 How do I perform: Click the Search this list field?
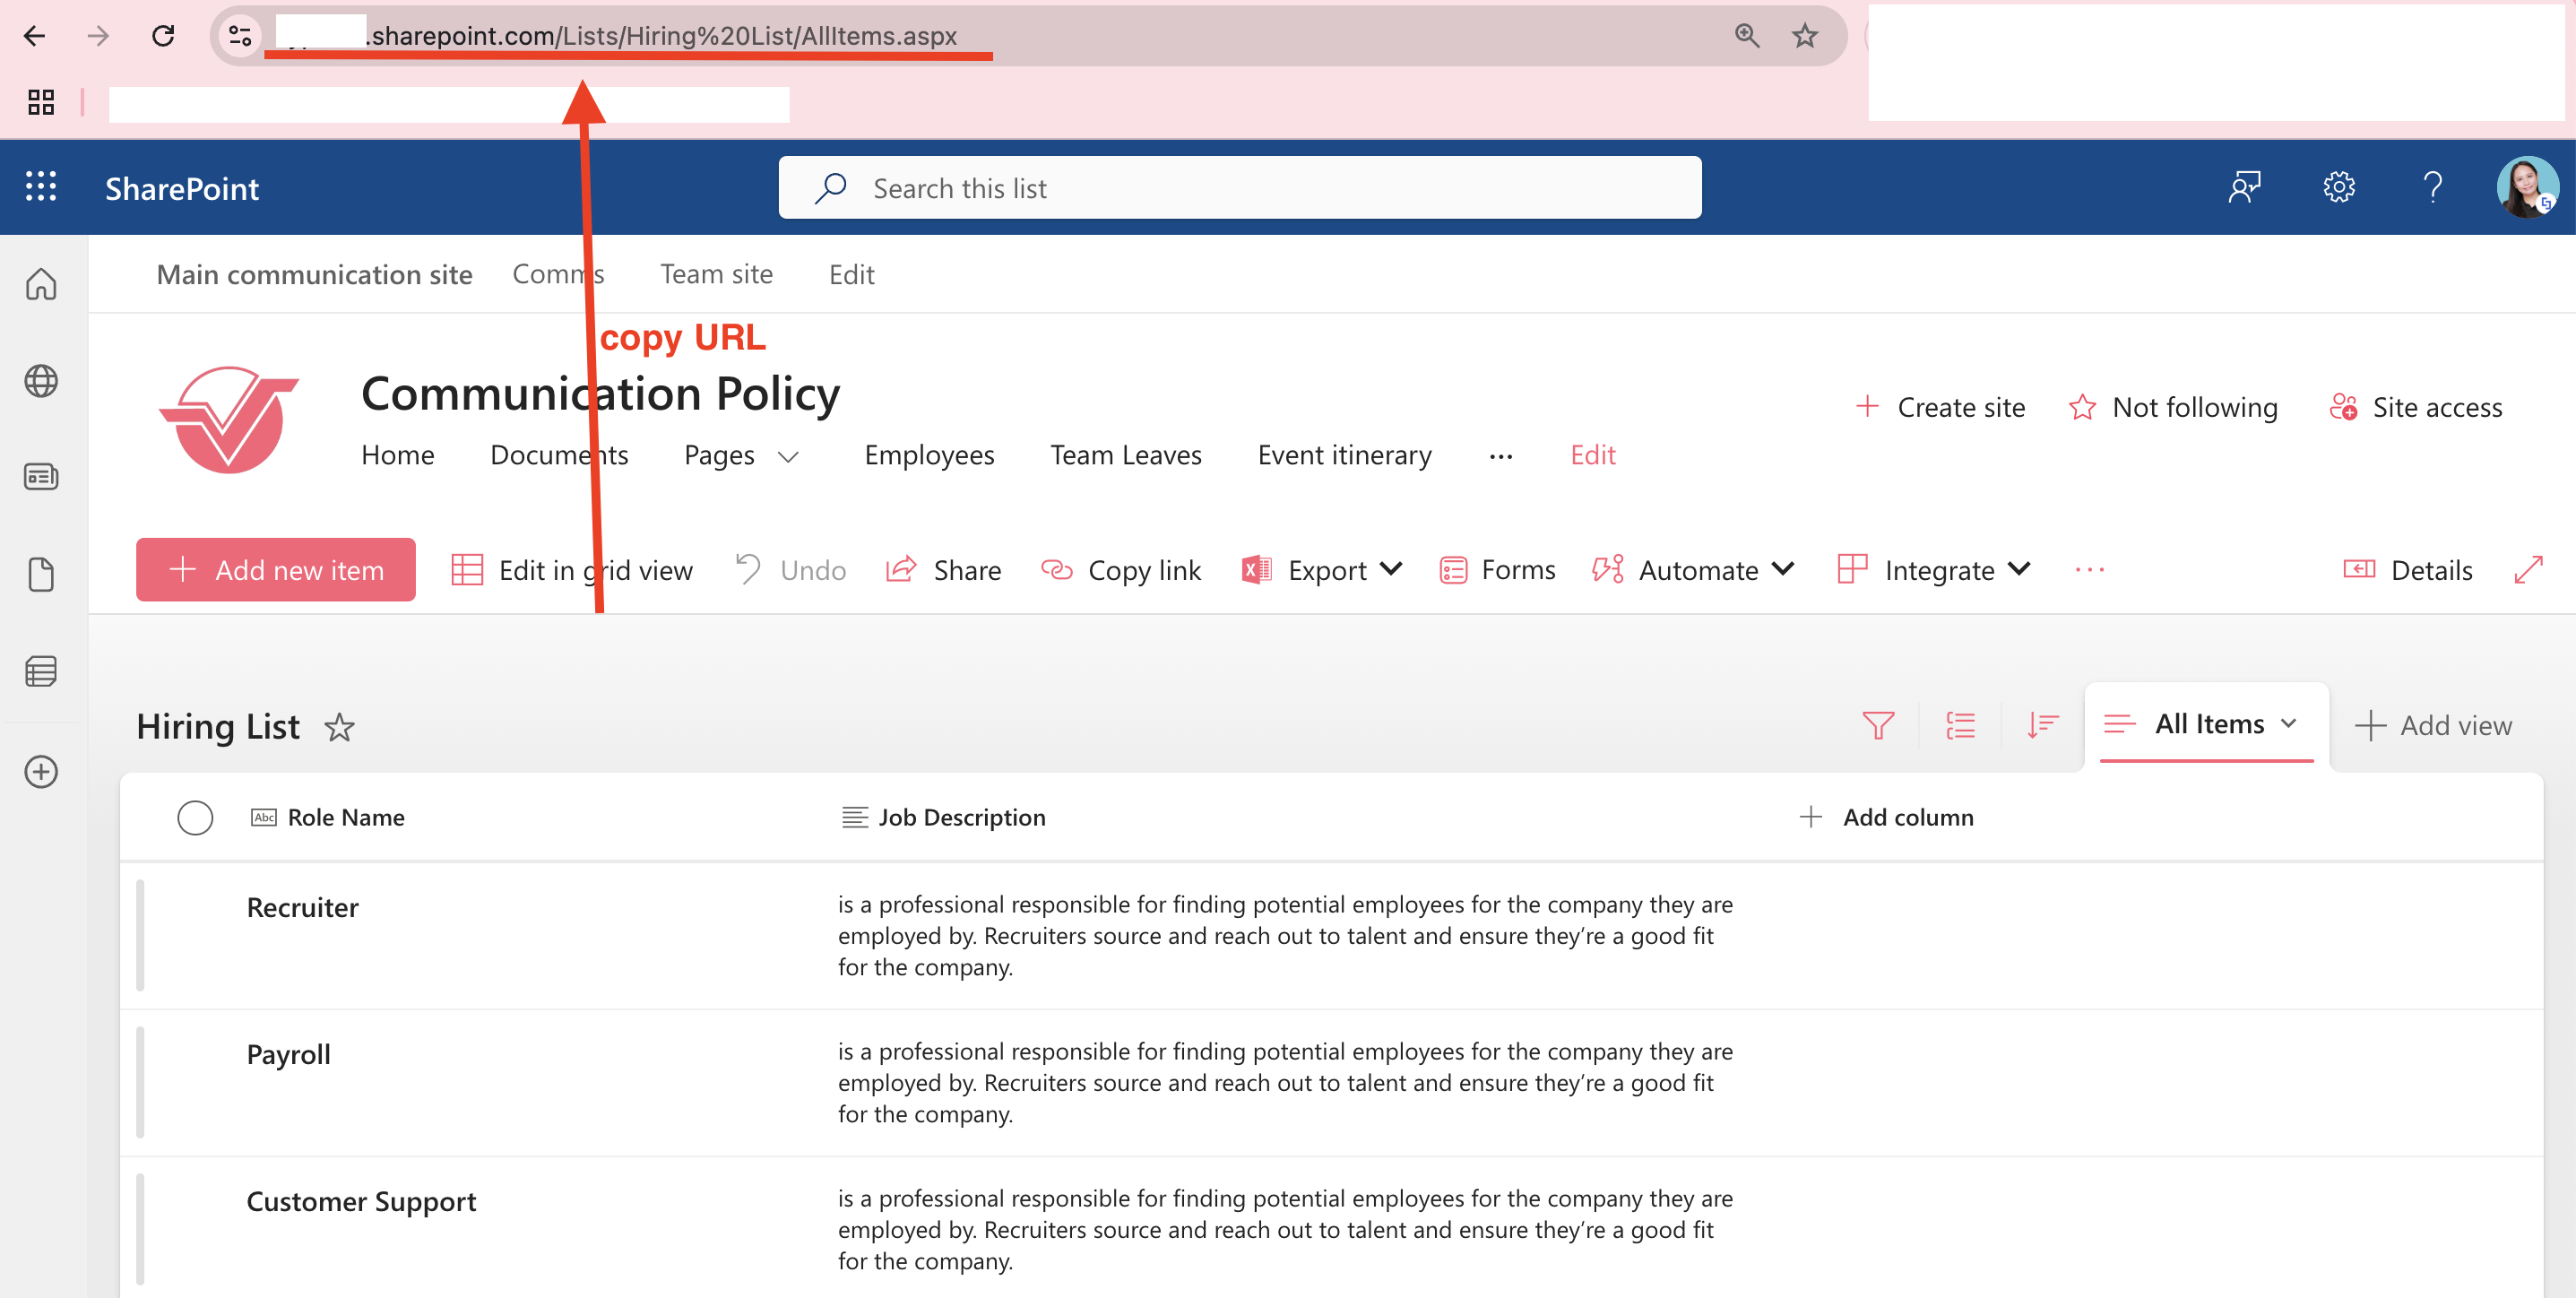click(x=1240, y=188)
